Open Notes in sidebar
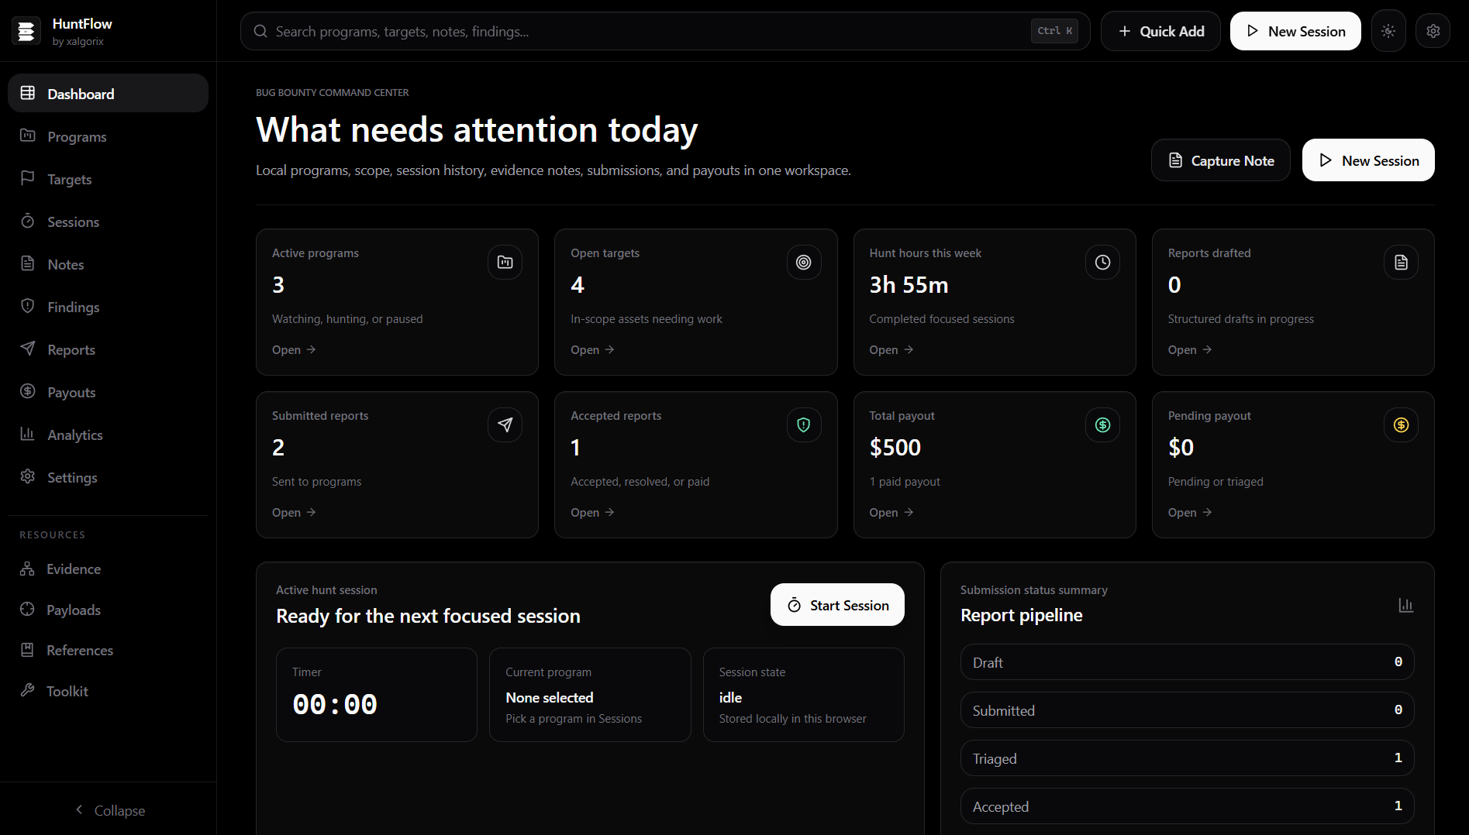 (x=108, y=264)
